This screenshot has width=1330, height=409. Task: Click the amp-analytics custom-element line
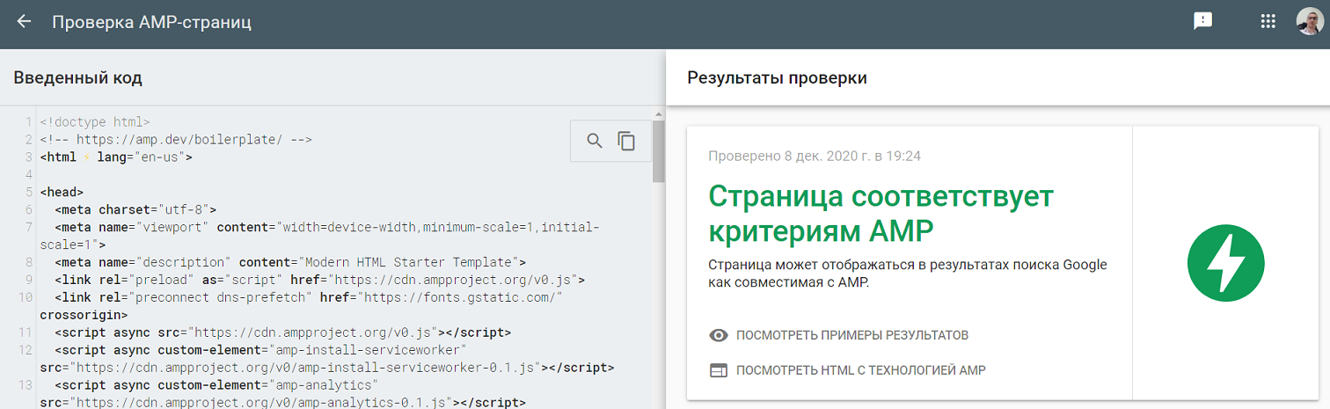point(282,393)
